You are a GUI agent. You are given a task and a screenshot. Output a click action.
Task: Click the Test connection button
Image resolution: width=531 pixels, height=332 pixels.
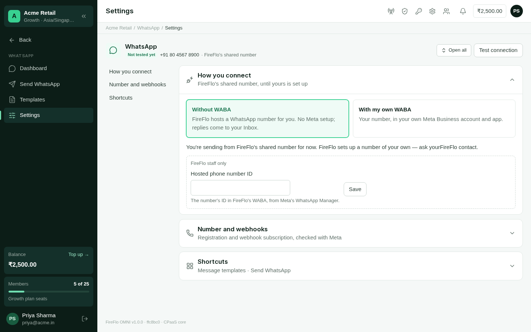pos(498,50)
